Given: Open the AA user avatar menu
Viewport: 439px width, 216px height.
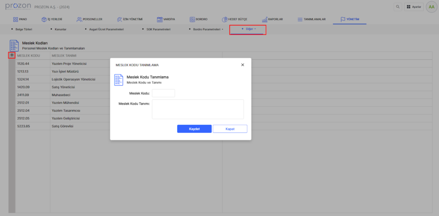Looking at the screenshot, I should [x=430, y=7].
